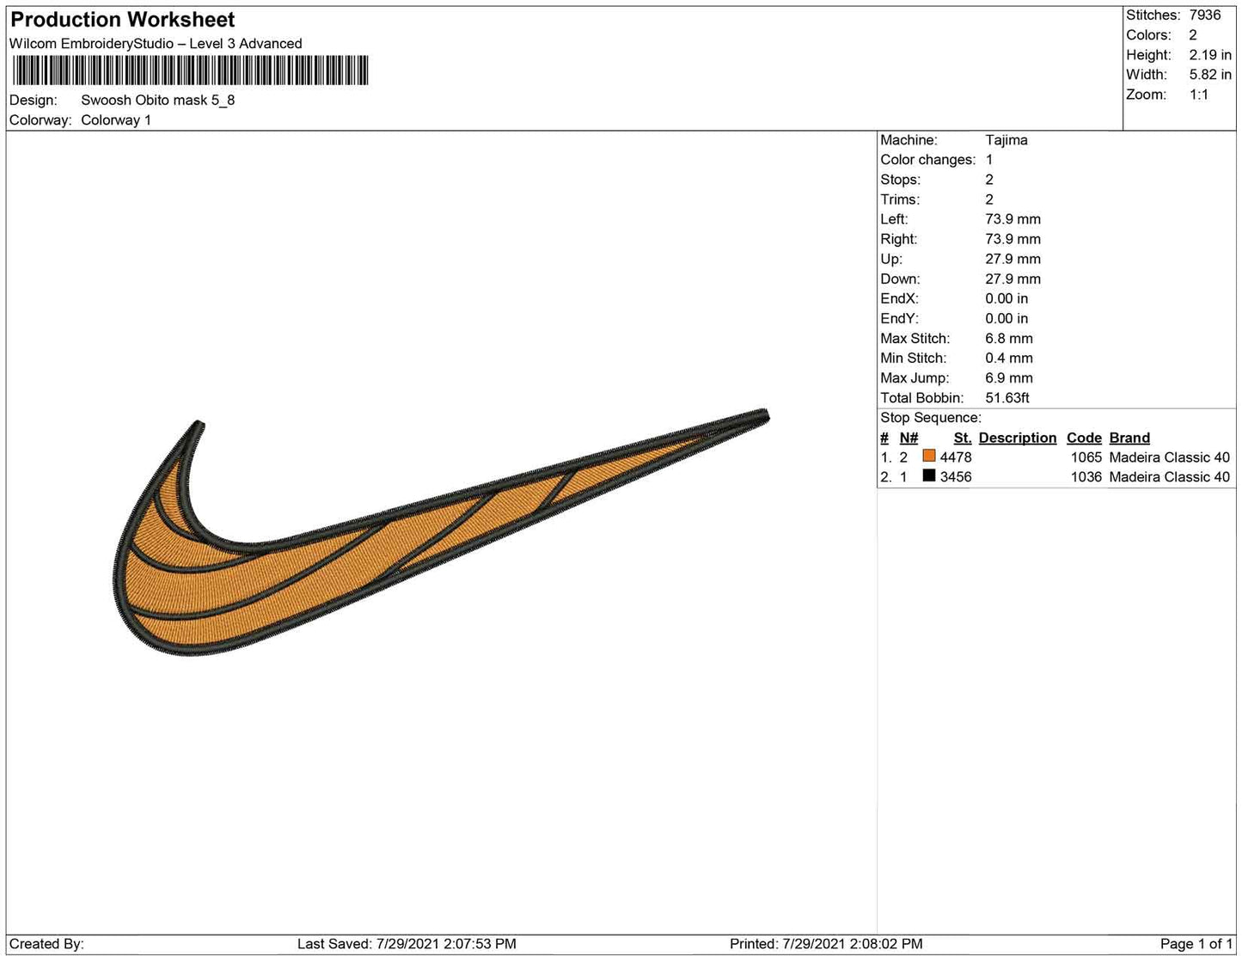Click the stitch count value "7936"

pos(1205,15)
